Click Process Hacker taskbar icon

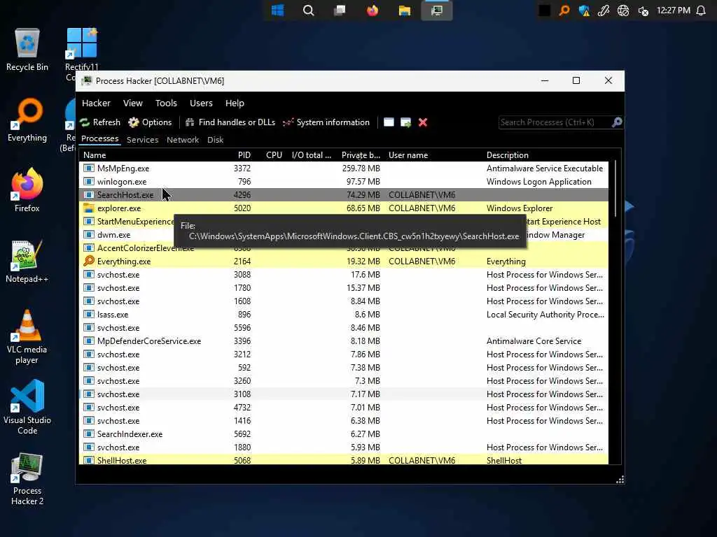click(x=437, y=10)
